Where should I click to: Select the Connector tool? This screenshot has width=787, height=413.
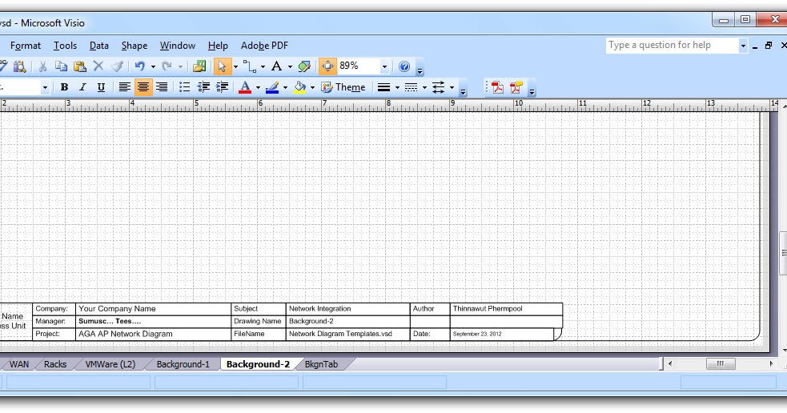(250, 66)
